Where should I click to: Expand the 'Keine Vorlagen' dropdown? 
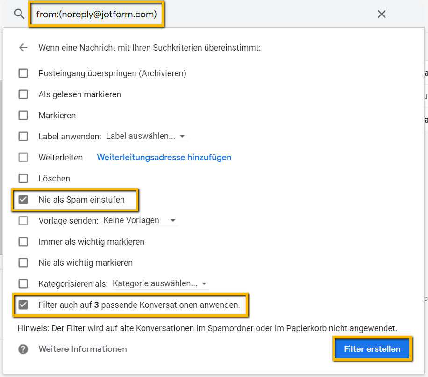tap(139, 220)
